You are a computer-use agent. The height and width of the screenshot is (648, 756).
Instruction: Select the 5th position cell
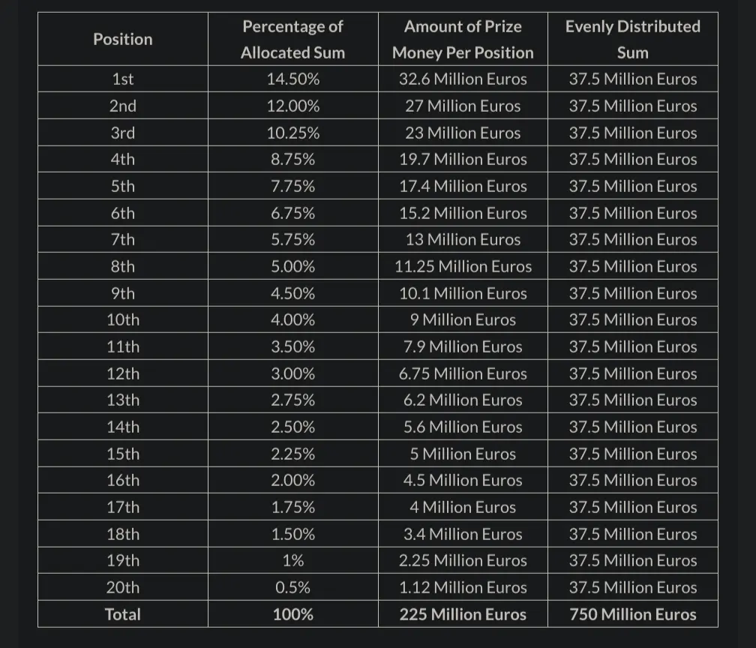click(x=123, y=186)
